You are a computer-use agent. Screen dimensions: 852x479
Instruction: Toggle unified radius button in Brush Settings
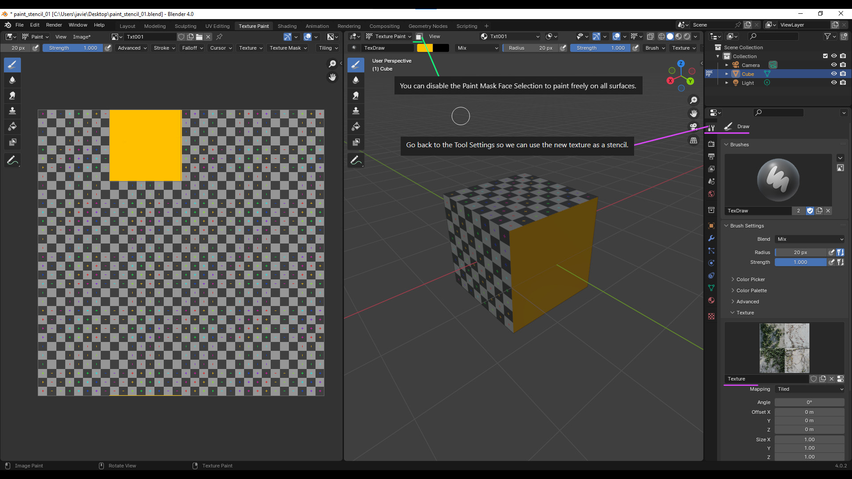tap(840, 252)
